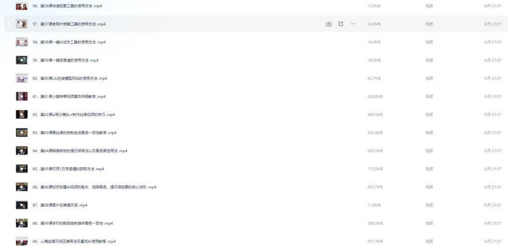508x246 pixels.
Task: Play thumbnail icon for lesson 61 video
Action: [21, 96]
